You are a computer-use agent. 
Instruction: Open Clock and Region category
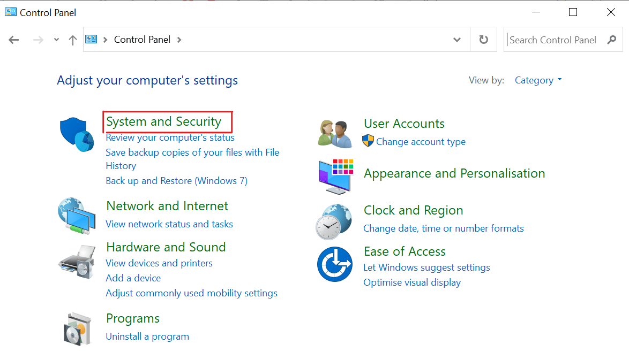413,211
